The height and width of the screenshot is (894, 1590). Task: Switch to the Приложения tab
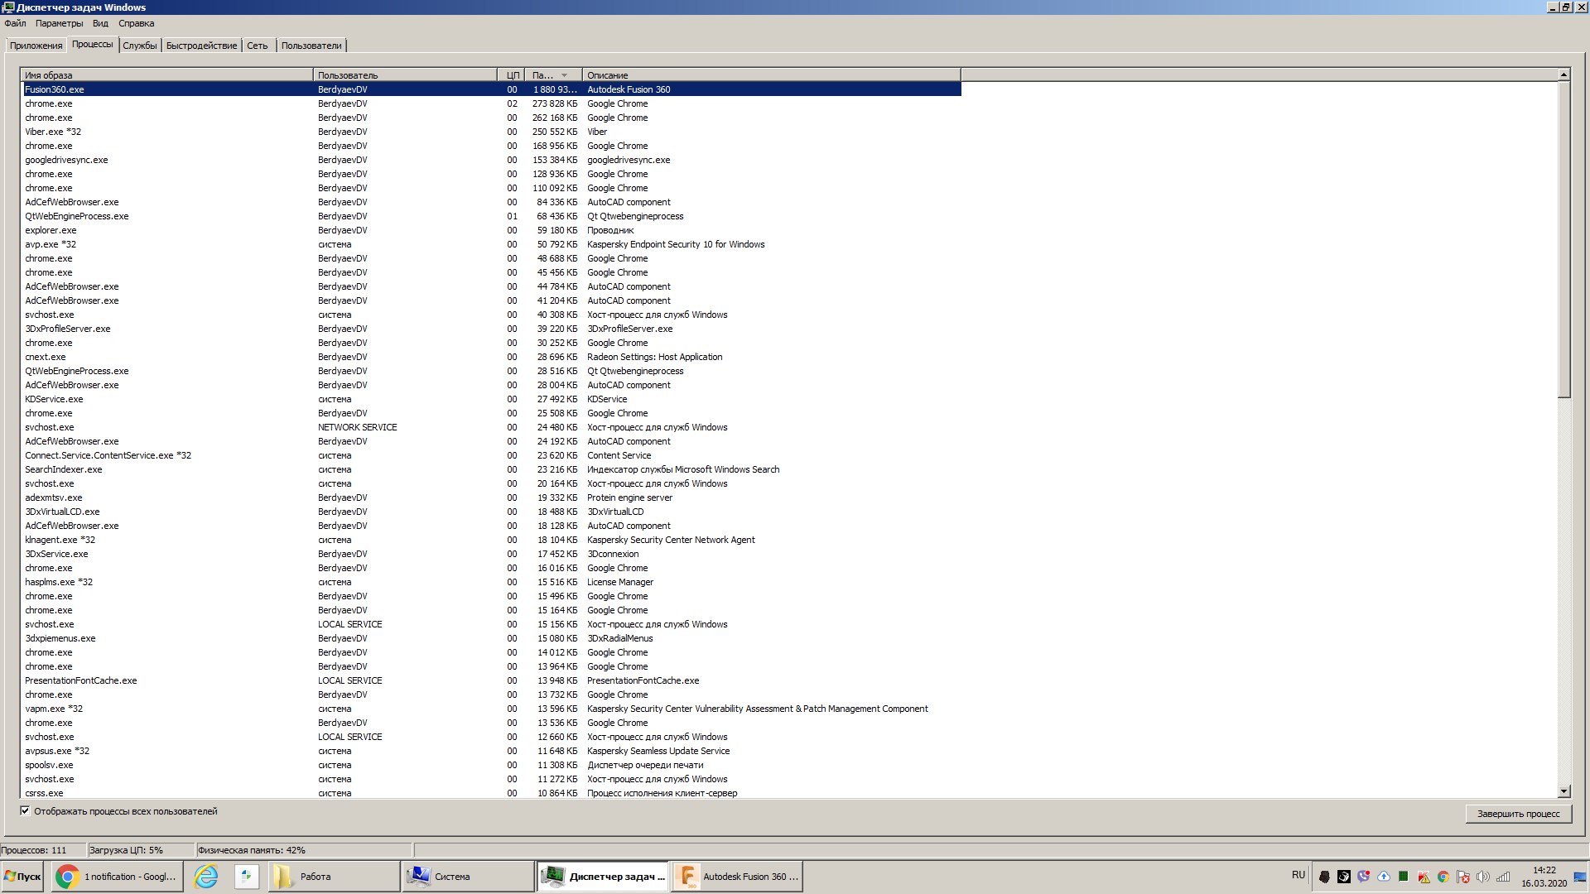click(36, 46)
